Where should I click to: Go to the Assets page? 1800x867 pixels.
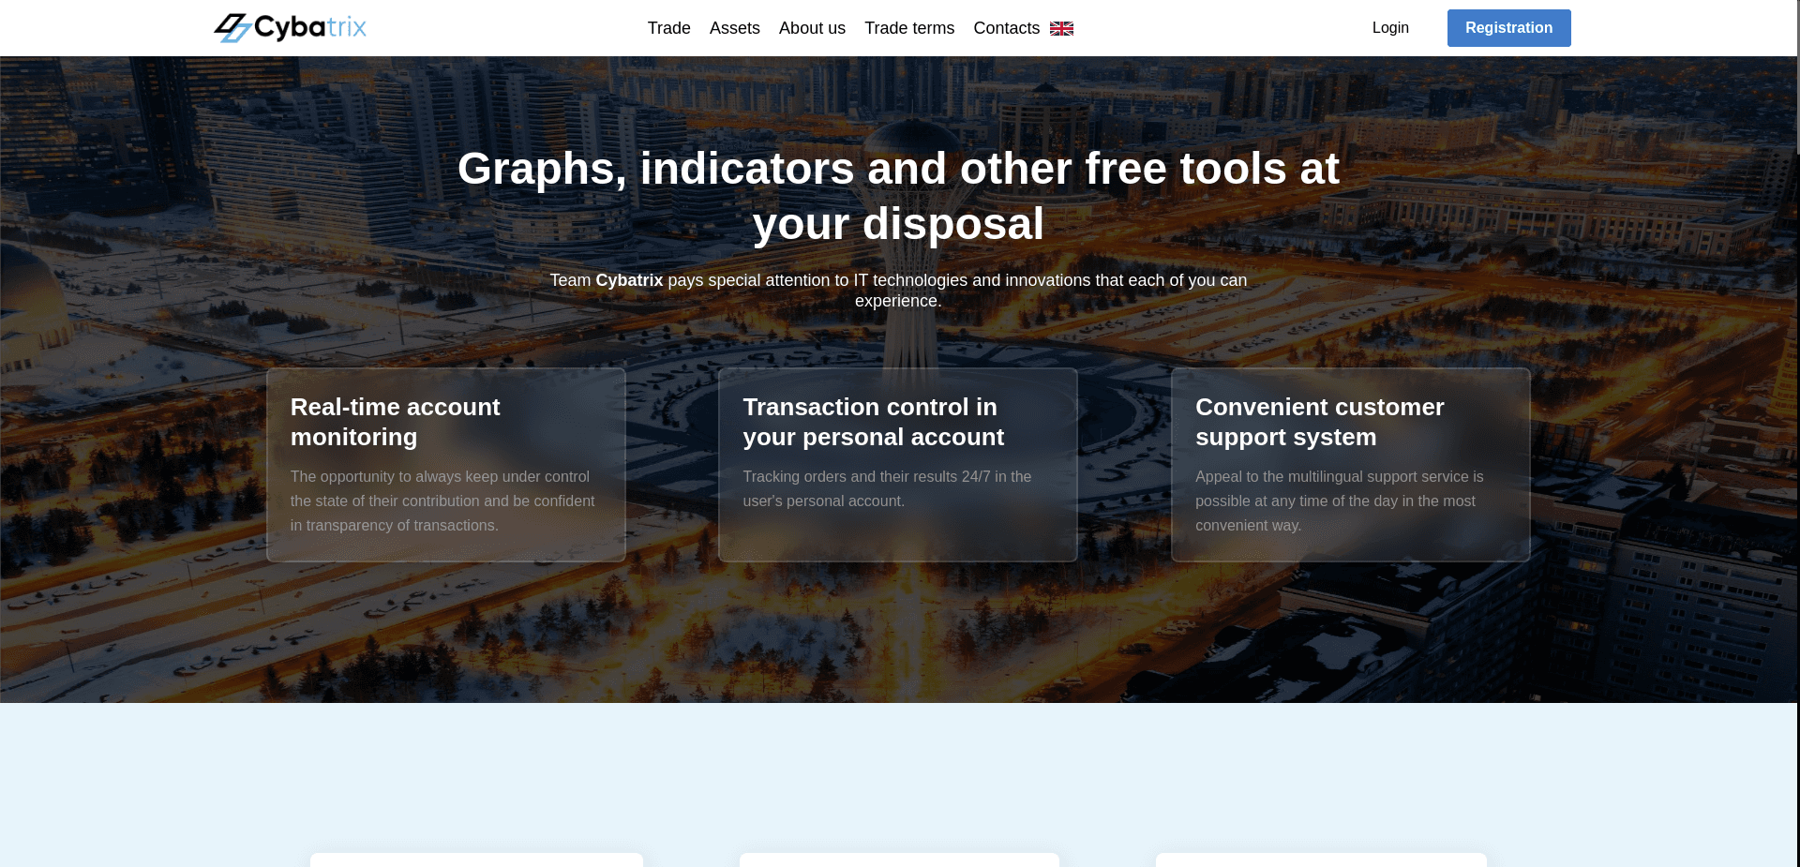click(734, 28)
